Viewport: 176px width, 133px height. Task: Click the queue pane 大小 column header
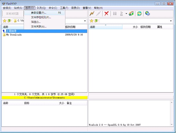click(x=55, y=103)
